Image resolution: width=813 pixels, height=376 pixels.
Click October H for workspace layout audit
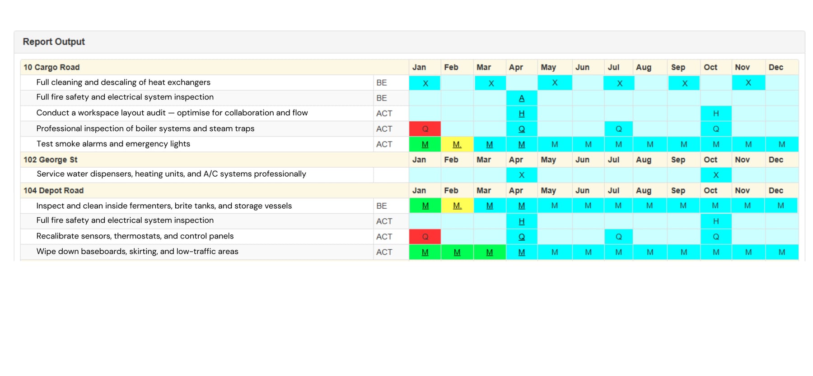coord(716,114)
